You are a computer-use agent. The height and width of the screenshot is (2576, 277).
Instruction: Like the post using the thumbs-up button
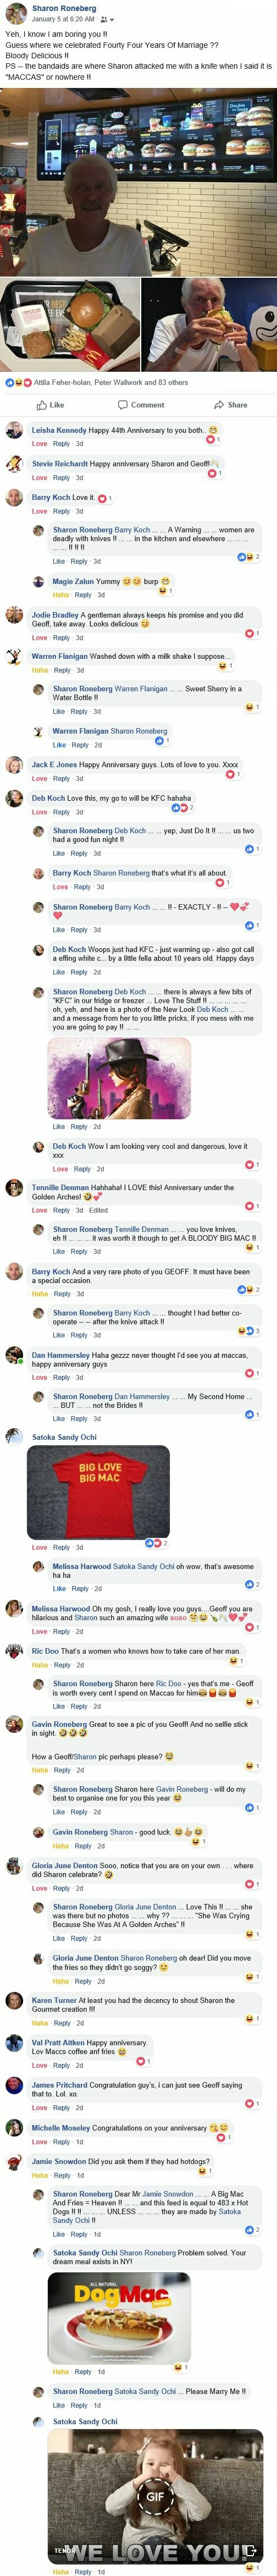click(50, 405)
